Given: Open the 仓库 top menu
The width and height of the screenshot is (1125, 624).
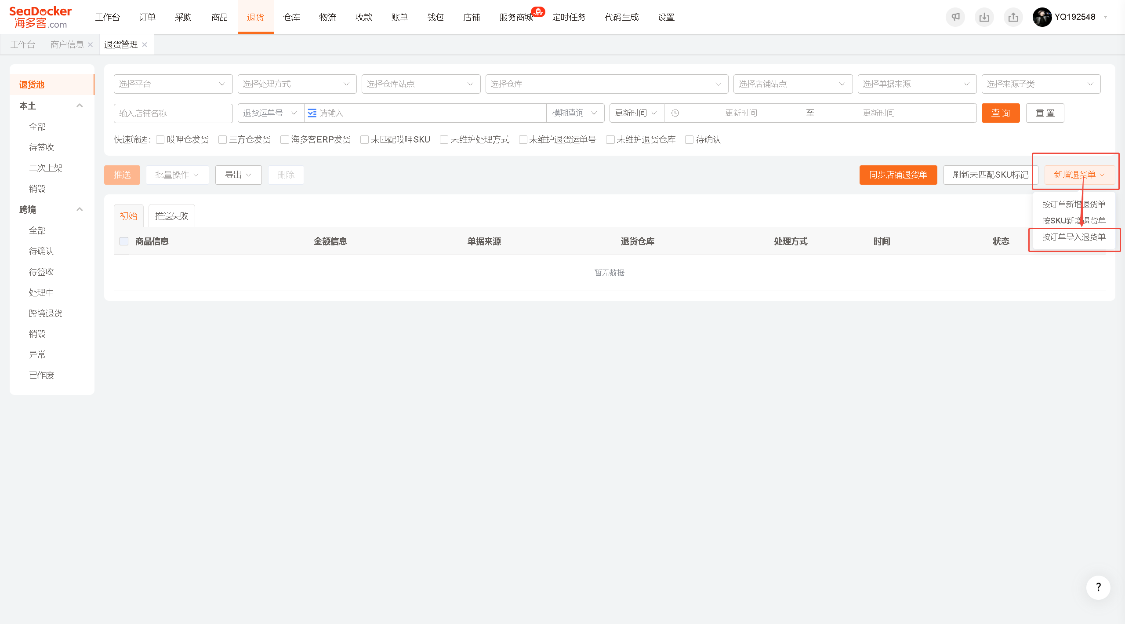Looking at the screenshot, I should pos(292,17).
